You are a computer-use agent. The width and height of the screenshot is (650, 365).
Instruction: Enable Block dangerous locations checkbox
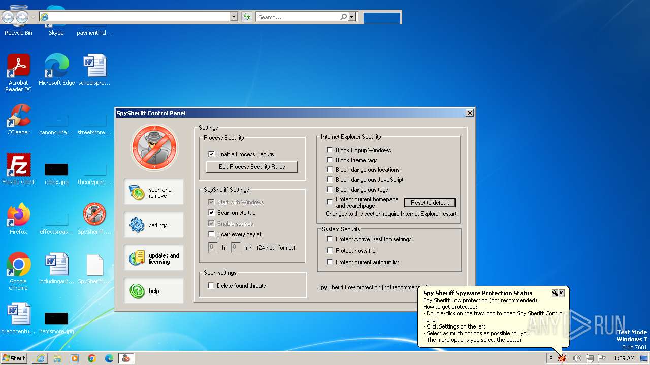coord(330,170)
